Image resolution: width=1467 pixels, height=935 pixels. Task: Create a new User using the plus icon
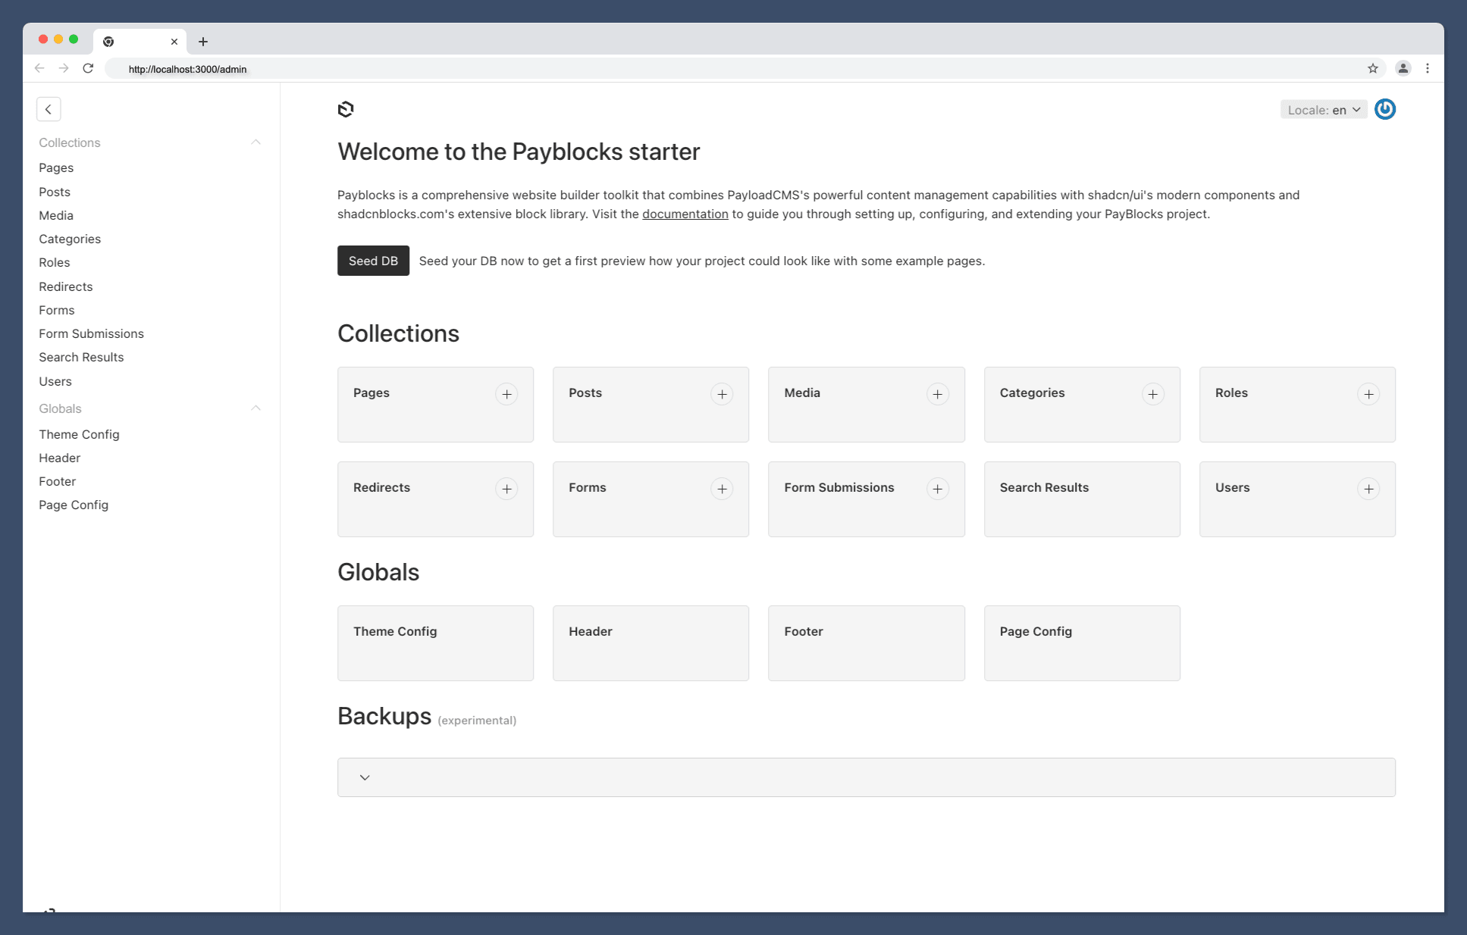click(1368, 489)
